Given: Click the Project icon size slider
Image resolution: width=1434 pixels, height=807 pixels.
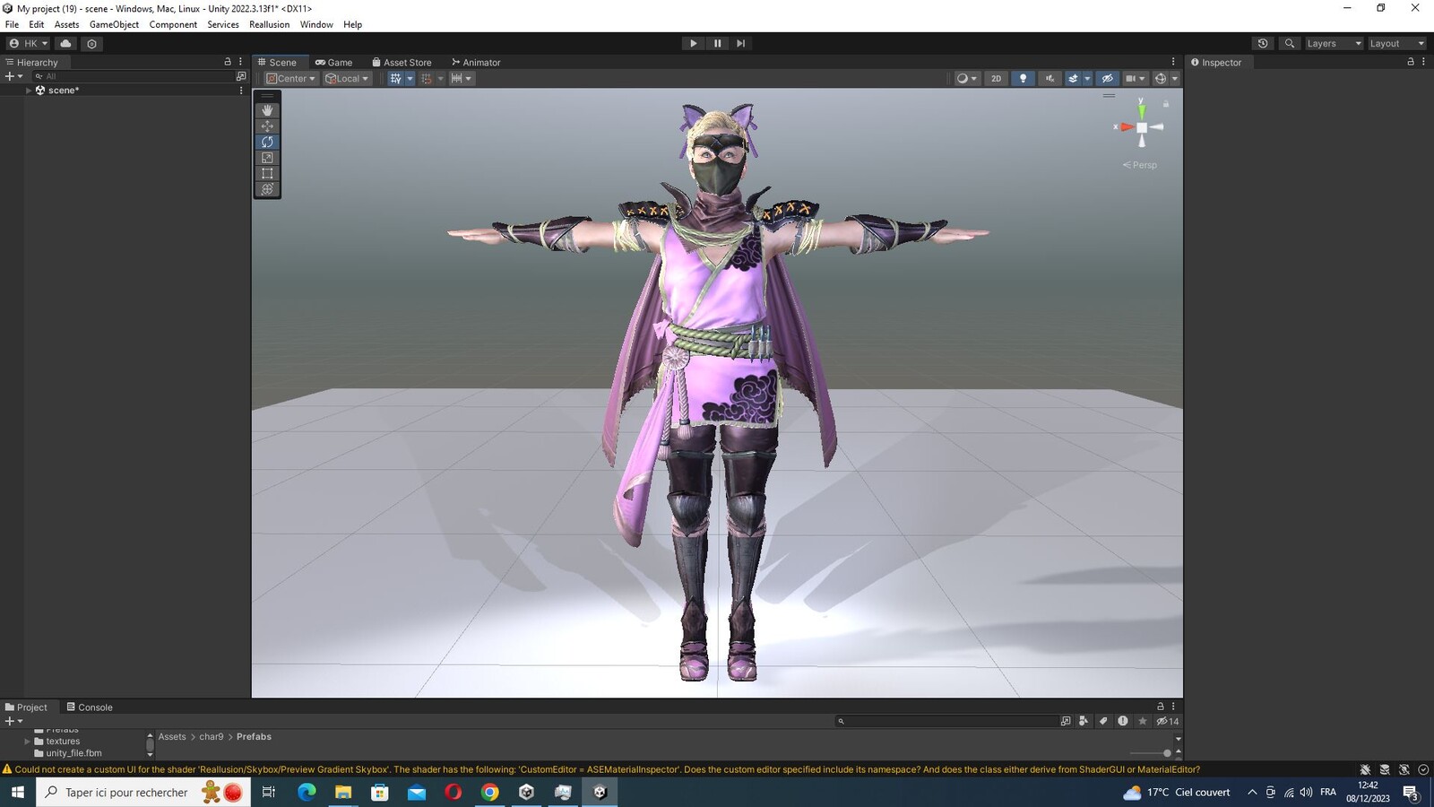Looking at the screenshot, I should click(1151, 753).
